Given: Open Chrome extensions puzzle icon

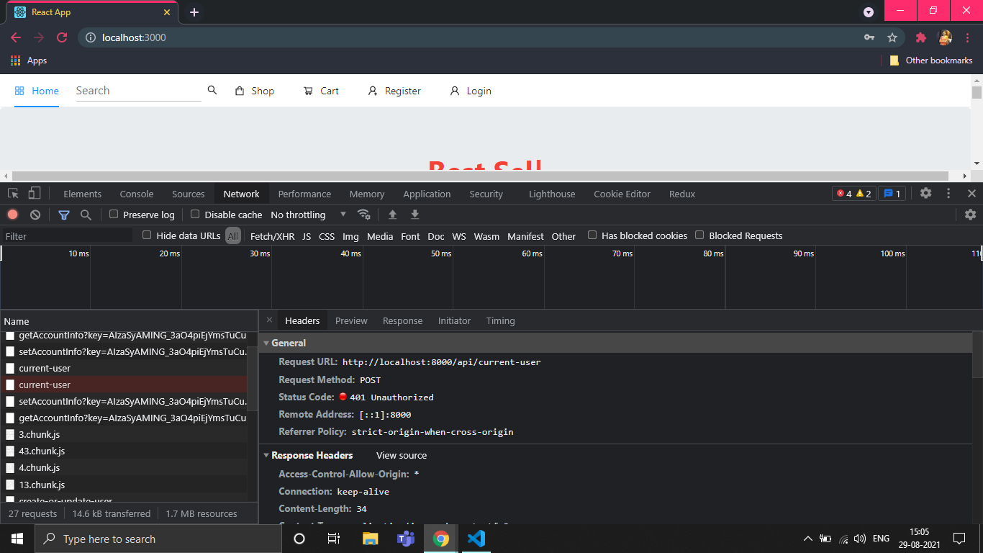Looking at the screenshot, I should click(921, 37).
